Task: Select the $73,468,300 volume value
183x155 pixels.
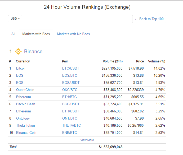Action: tap(113, 90)
